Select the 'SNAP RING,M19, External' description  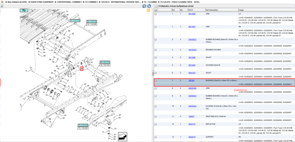click(x=216, y=116)
